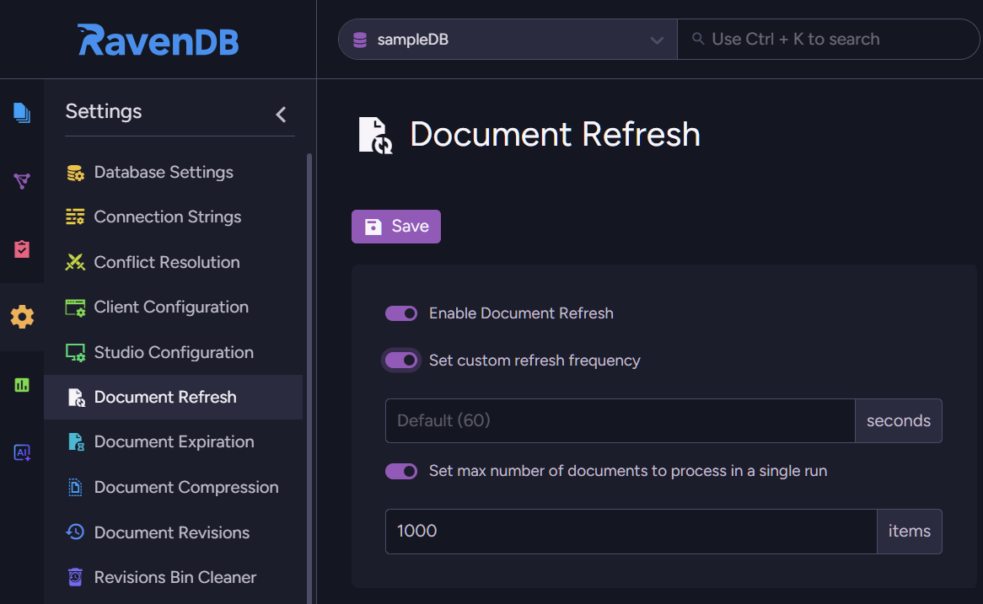This screenshot has width=983, height=604.
Task: Click the Database Settings icon
Action: (x=75, y=173)
